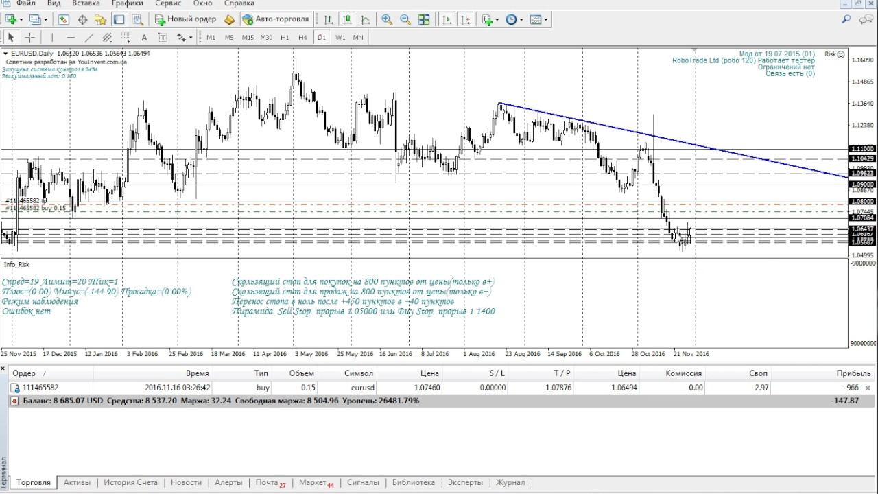Select the horizontal line drawing tool
Viewport: 878px width, 494px height.
point(71,38)
